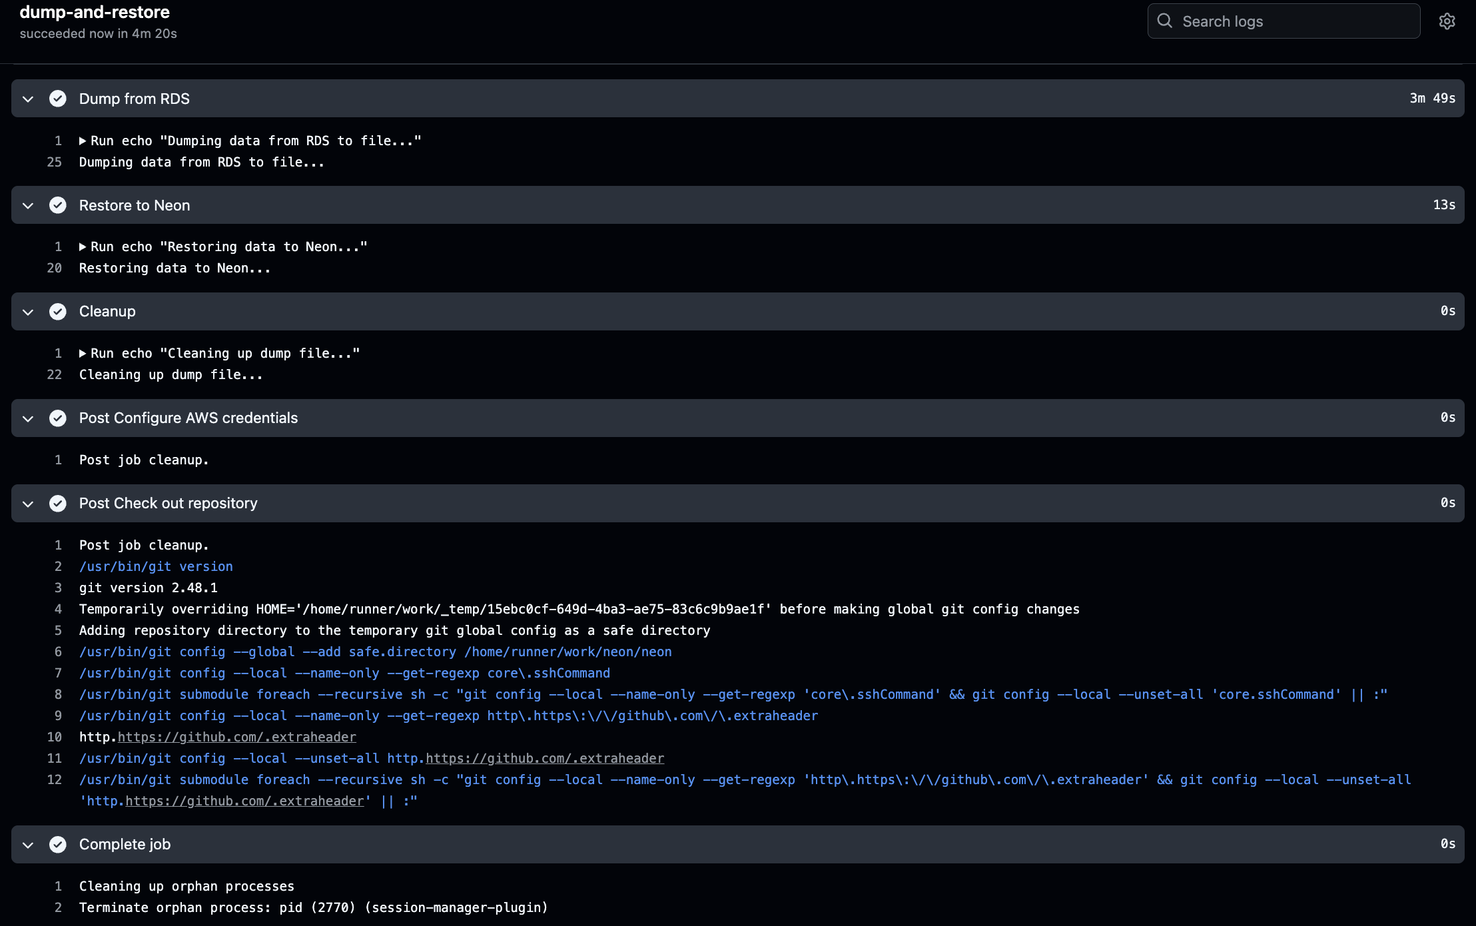1476x926 pixels.
Task: Open the log settings gear icon
Action: [x=1447, y=21]
